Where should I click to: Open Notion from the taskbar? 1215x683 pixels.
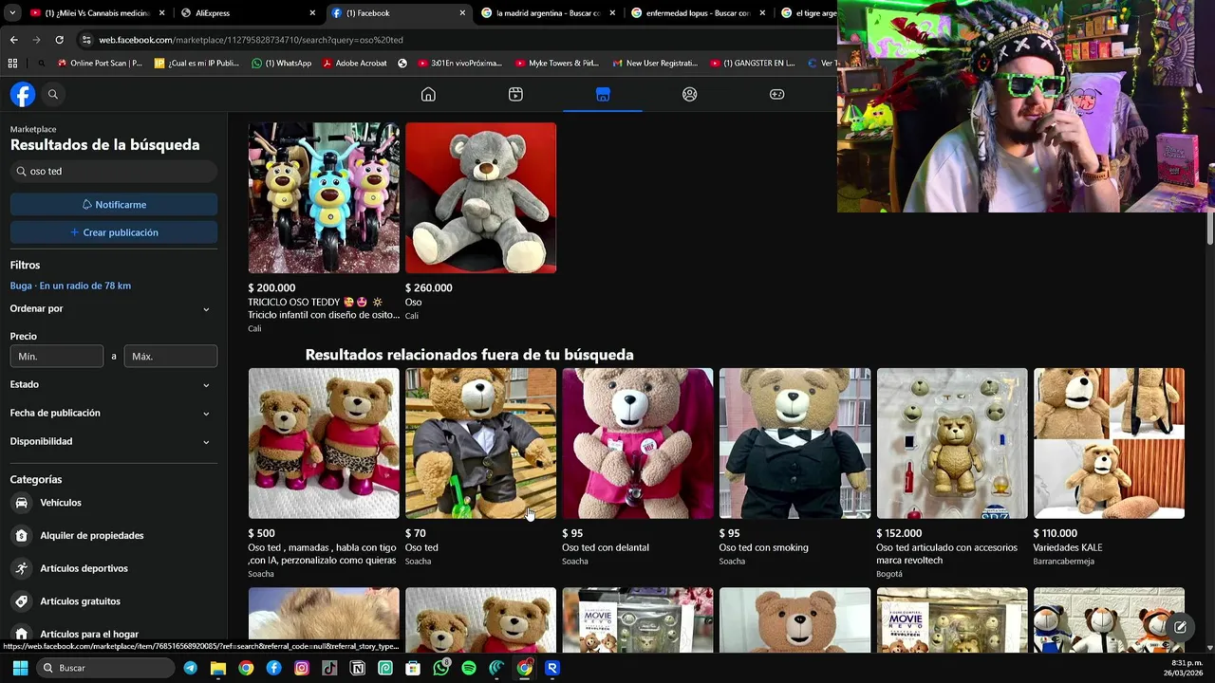click(x=358, y=668)
